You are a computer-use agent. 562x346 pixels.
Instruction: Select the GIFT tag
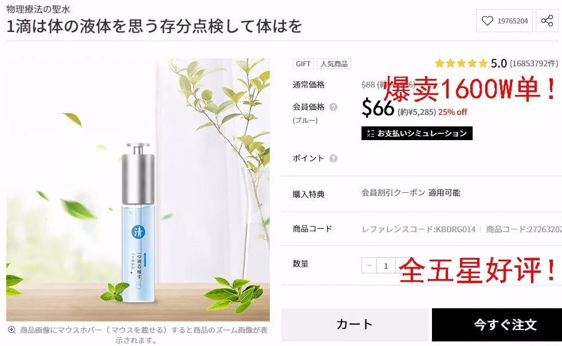pos(303,63)
